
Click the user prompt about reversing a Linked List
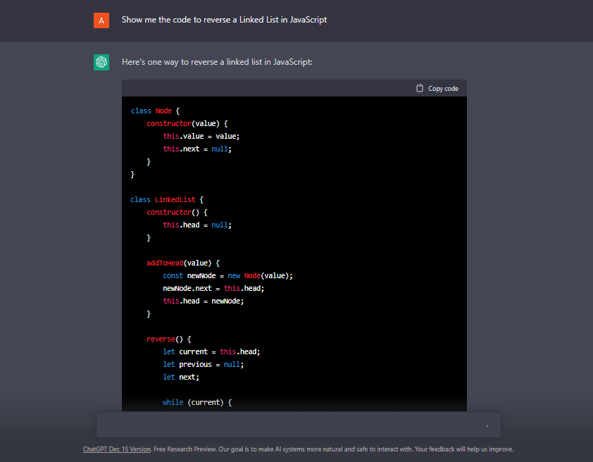click(x=224, y=20)
